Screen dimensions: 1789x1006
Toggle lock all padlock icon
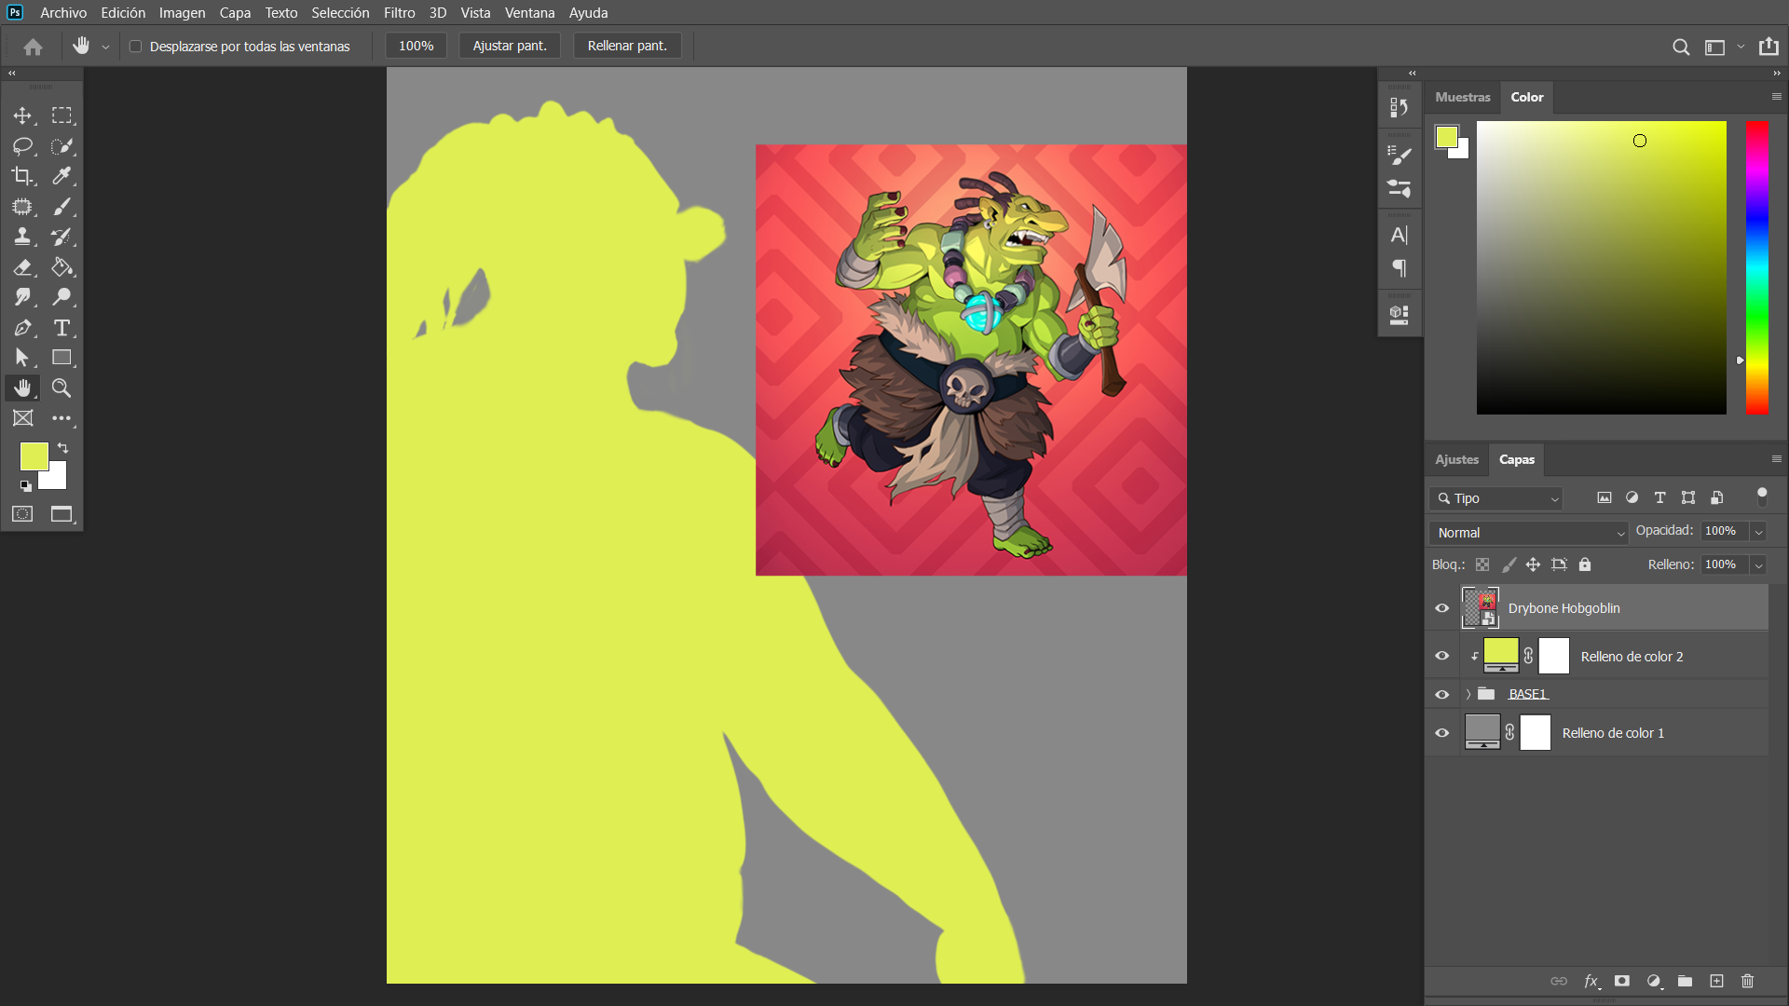point(1585,564)
